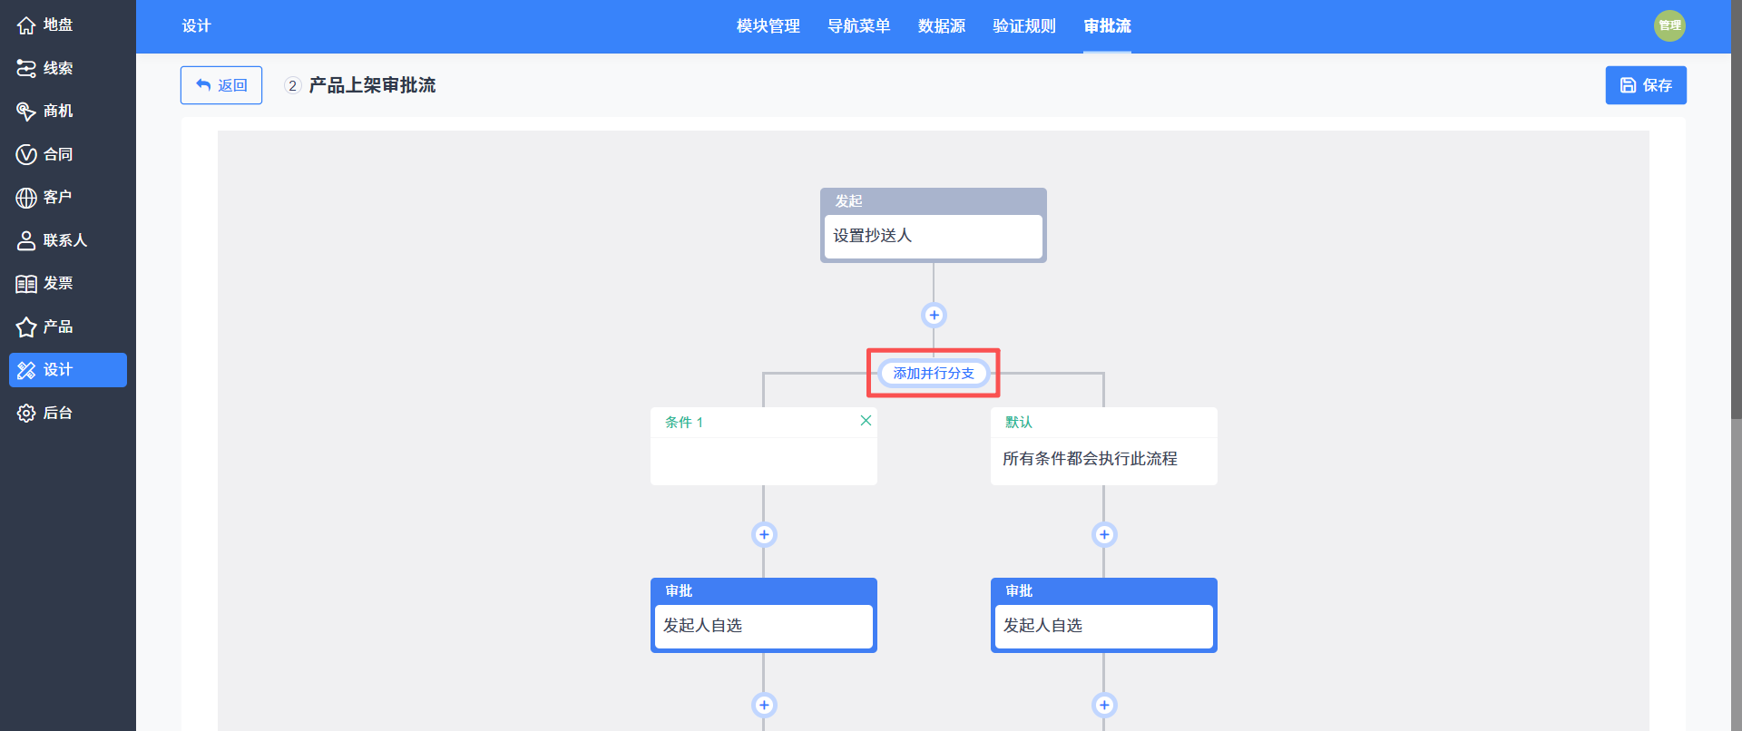Image resolution: width=1742 pixels, height=731 pixels.
Task: Remove 条件 1 branch with X icon
Action: pyautogui.click(x=866, y=420)
